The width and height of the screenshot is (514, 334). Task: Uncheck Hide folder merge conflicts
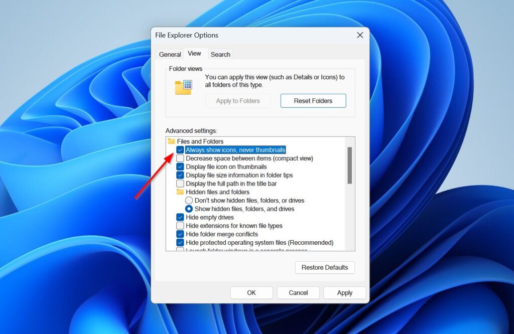tap(181, 234)
